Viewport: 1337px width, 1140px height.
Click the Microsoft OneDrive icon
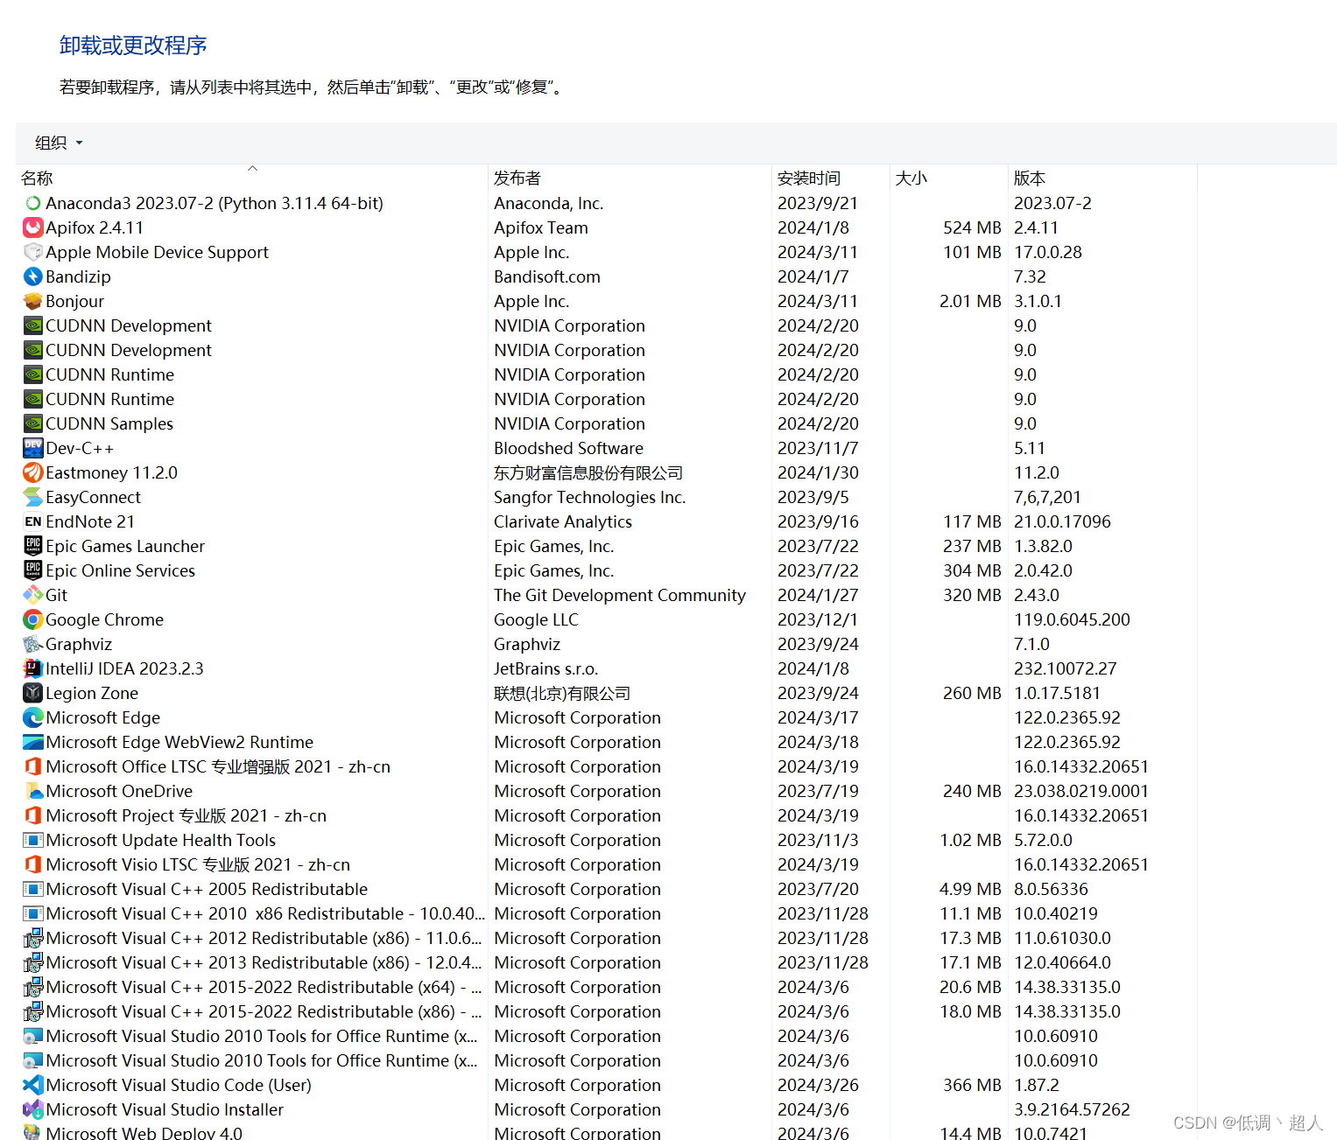[x=33, y=791]
